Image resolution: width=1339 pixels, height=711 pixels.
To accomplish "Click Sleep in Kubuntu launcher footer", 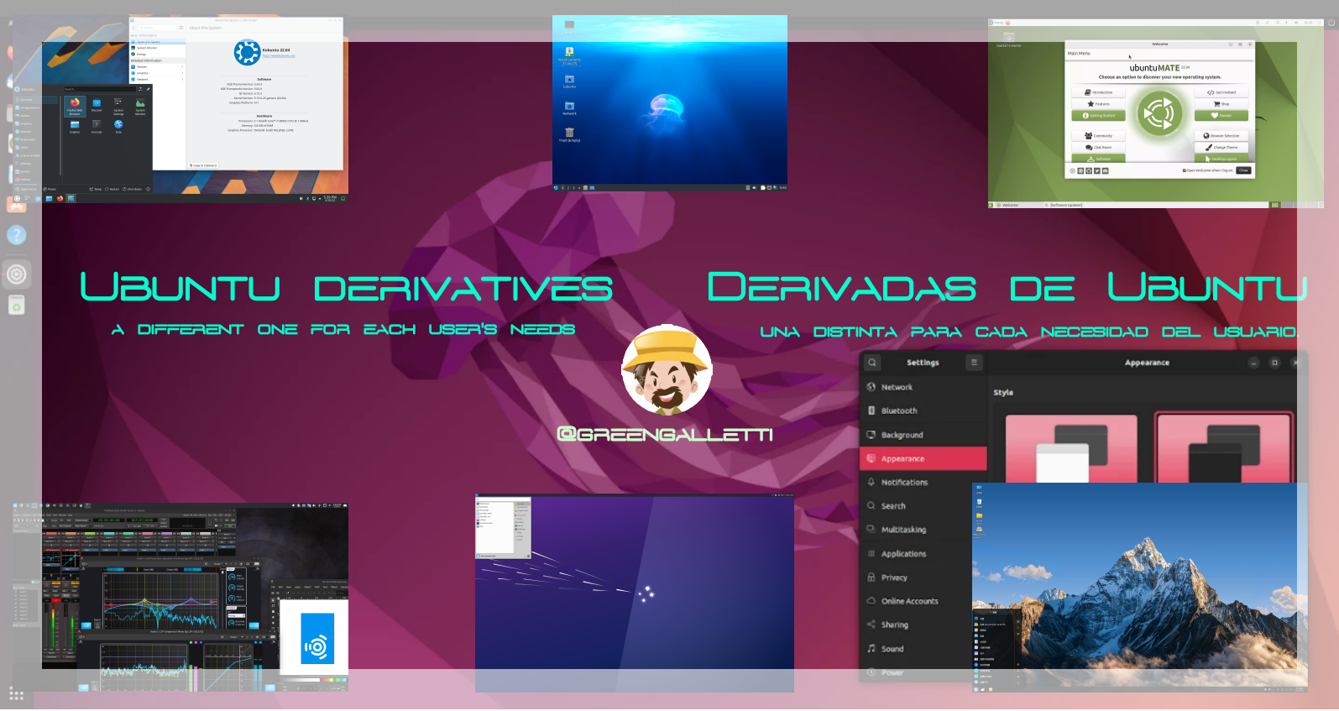I will pyautogui.click(x=96, y=189).
